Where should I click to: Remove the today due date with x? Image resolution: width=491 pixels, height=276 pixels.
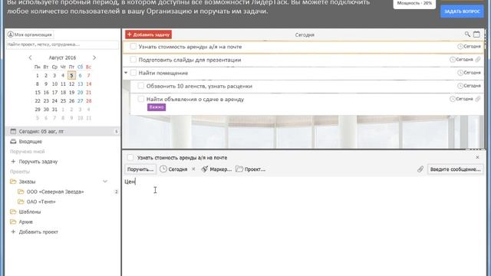click(193, 169)
